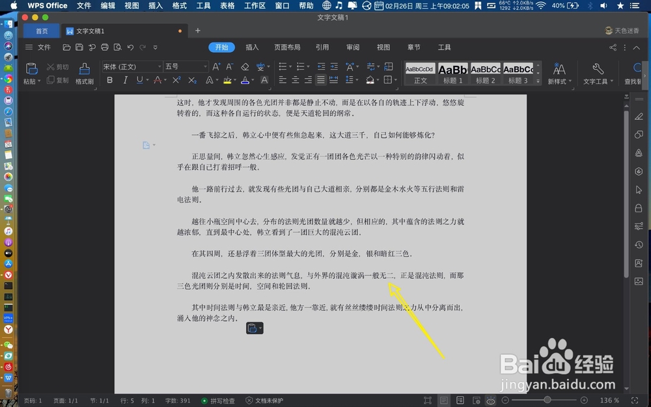Increase paragraph indent
Screen dimensions: 651x407
(x=334, y=66)
